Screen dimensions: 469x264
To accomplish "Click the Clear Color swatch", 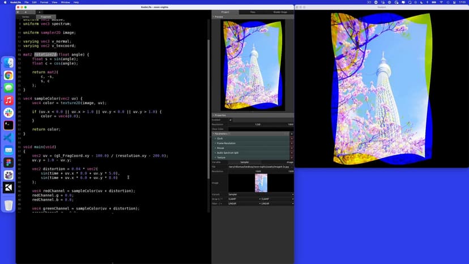I will click(261, 129).
